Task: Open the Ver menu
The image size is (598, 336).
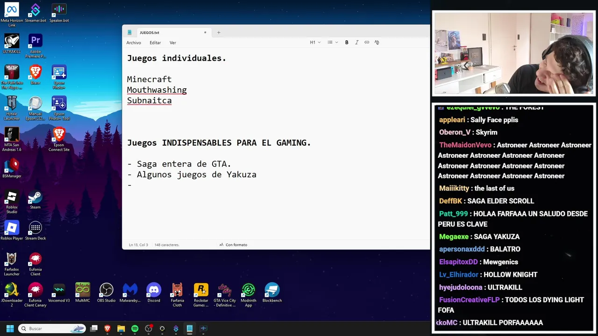Action: pos(173,42)
